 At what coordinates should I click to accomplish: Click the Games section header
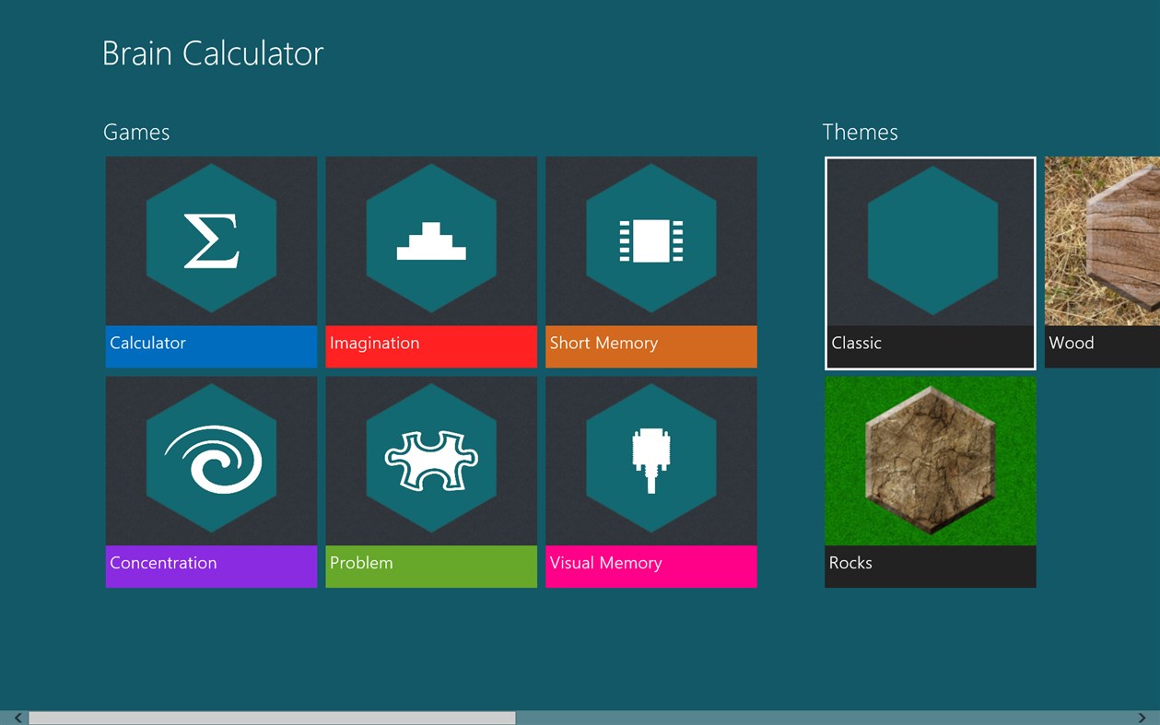pyautogui.click(x=136, y=132)
